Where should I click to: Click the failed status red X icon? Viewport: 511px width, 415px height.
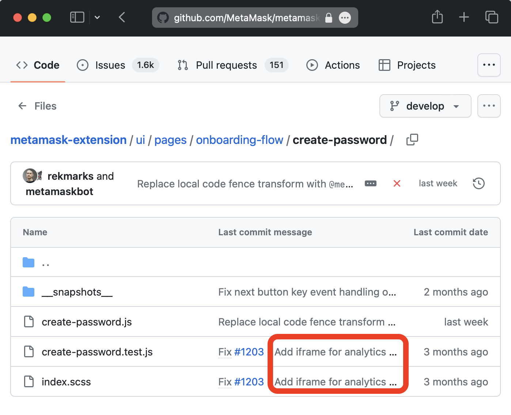[x=397, y=183]
